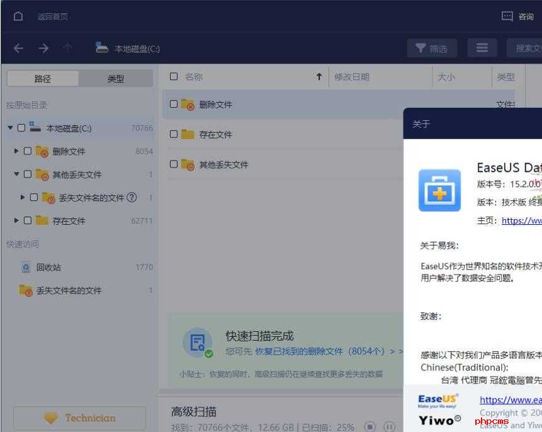
Task: Open the 咨询 chat bubble icon
Action: pos(507,16)
